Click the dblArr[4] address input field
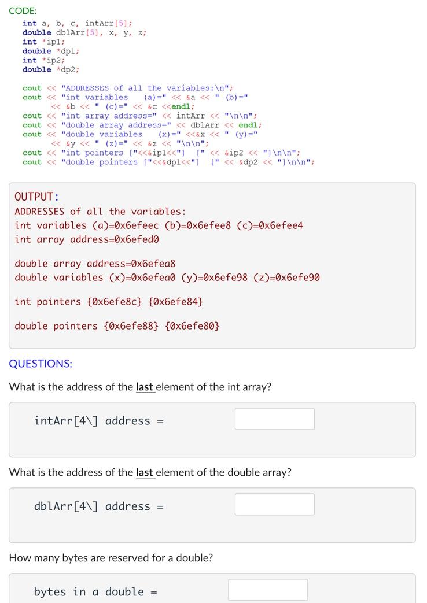Viewport: 427px width, 603px height. point(274,504)
